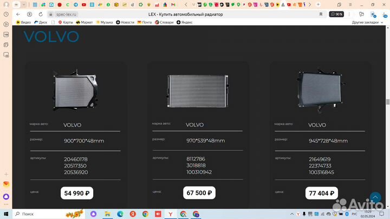Select article number 21649619
The image size is (390, 219).
coord(320,159)
